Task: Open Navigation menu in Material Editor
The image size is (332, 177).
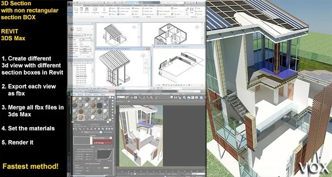Action: pyautogui.click(x=88, y=95)
